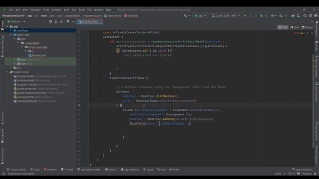Open the VCS menu
Image resolution: width=319 pixels, height=179 pixels.
tap(89, 10)
